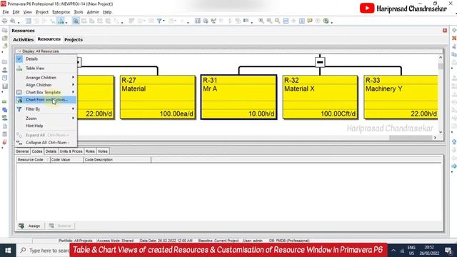Viewport: 457px width, 257px height.
Task: Click the Zoom In magnifier icon
Action: [261, 21]
